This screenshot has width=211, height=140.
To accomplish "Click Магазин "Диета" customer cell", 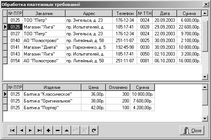I will [44, 47].
